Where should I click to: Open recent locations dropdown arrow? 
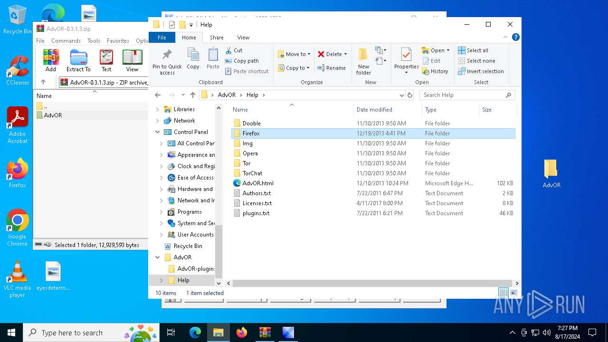tap(183, 95)
